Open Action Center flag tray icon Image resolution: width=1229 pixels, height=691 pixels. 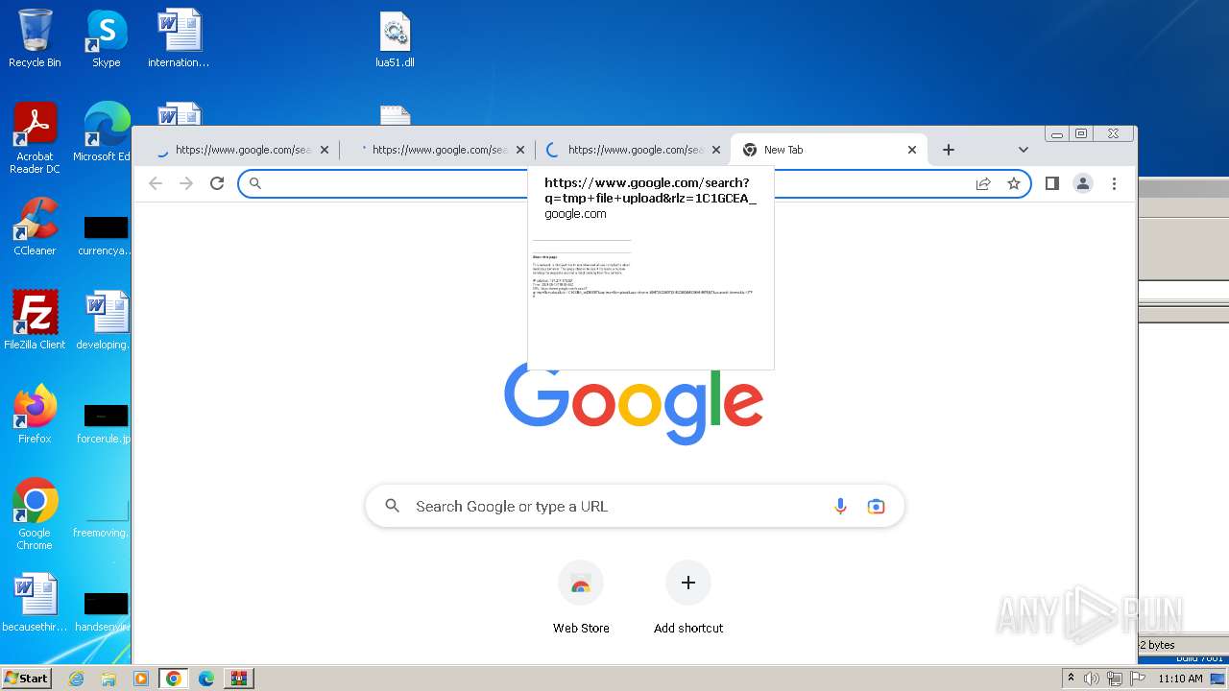(1138, 679)
